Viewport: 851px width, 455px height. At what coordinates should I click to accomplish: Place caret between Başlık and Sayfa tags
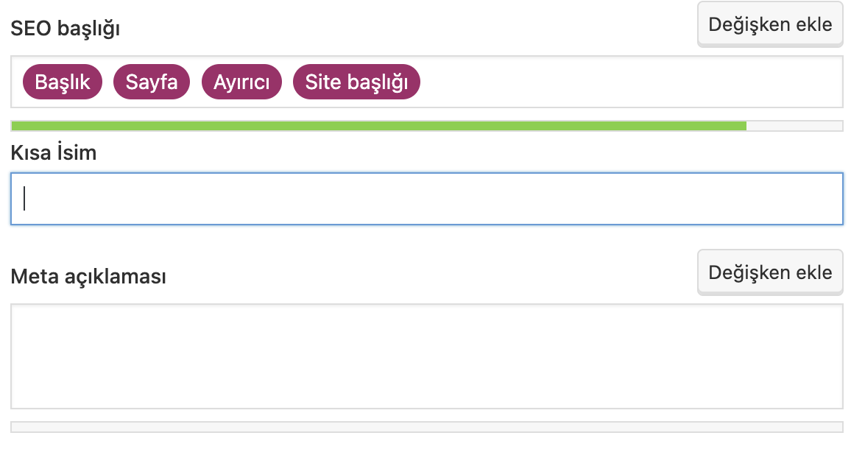click(107, 82)
